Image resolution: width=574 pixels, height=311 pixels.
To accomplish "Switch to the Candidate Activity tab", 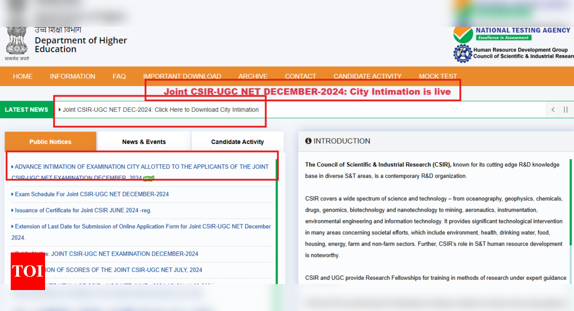I will click(237, 142).
